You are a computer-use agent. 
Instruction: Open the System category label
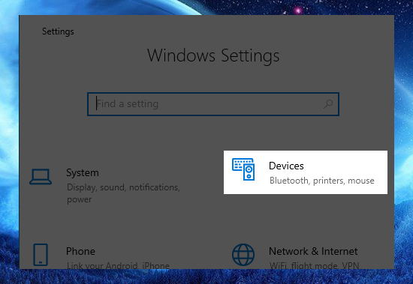coord(83,173)
